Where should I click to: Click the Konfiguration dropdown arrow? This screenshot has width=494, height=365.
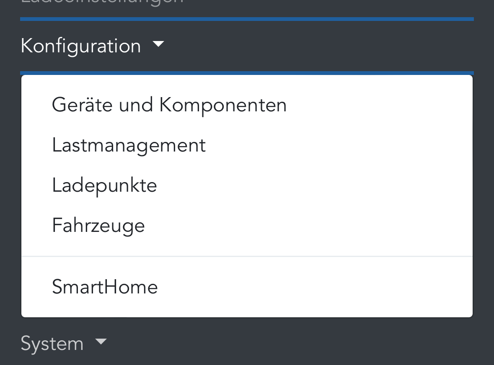point(158,44)
